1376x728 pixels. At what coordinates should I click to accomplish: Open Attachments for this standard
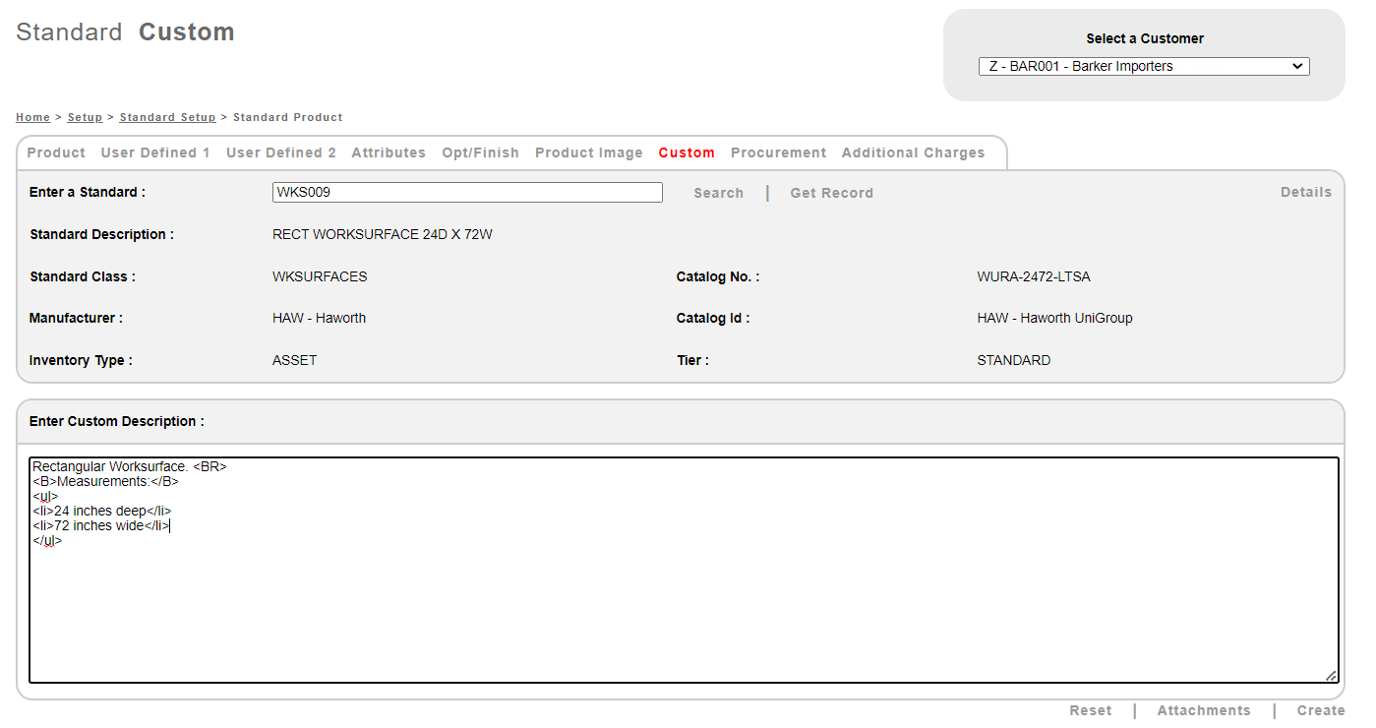(x=1204, y=711)
